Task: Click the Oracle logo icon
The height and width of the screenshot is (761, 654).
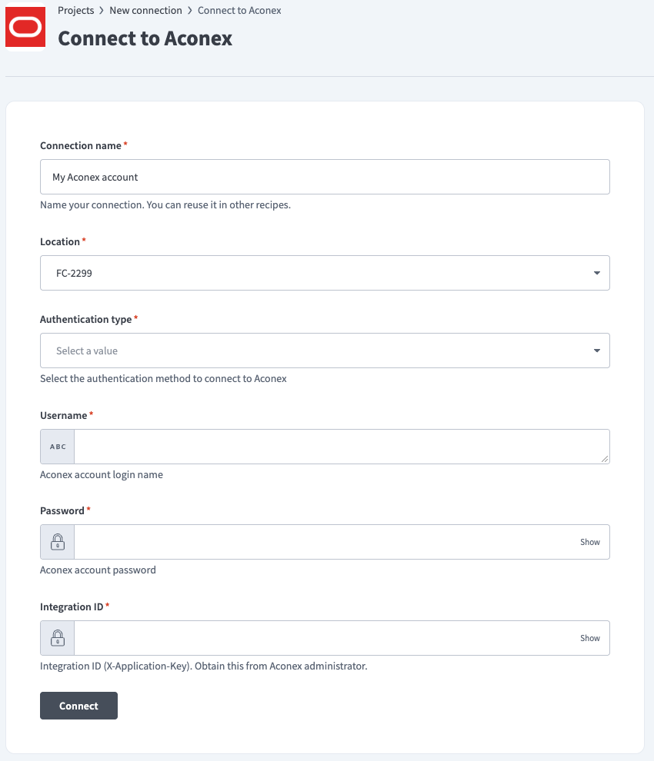Action: 25,26
